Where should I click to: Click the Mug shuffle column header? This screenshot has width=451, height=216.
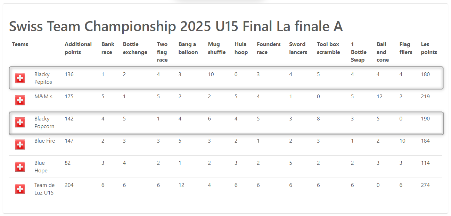coord(217,48)
